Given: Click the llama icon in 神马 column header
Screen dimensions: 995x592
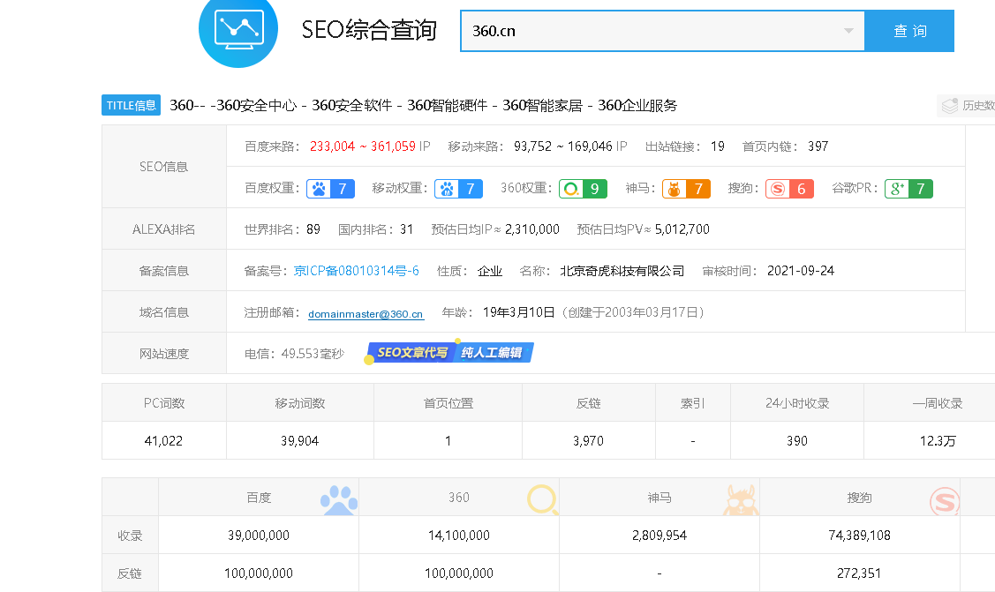Looking at the screenshot, I should [741, 500].
